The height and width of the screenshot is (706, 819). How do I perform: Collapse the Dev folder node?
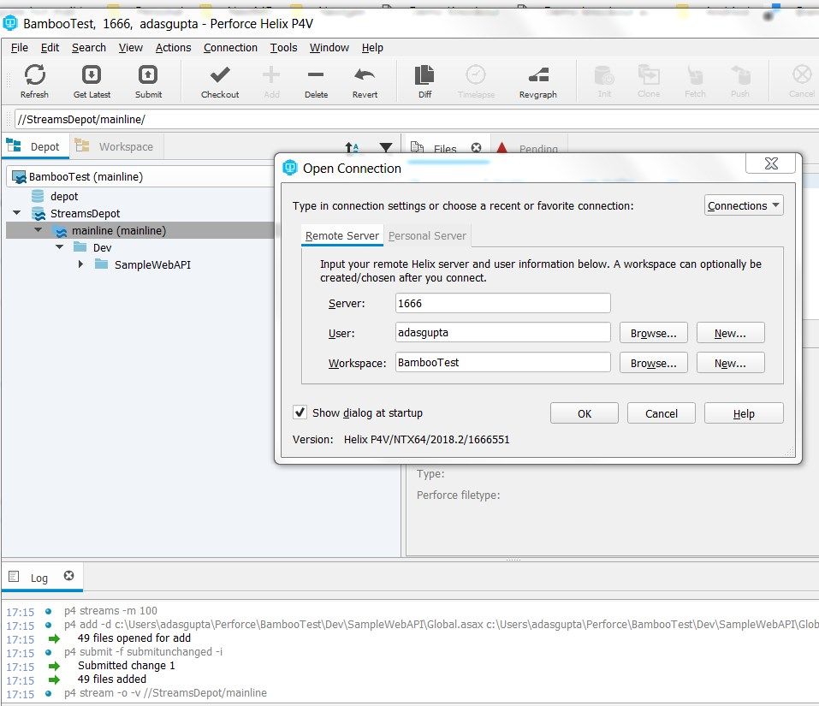[x=60, y=246]
